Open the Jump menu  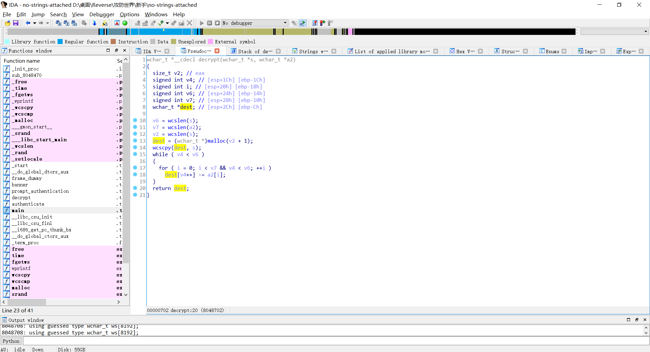[38, 14]
